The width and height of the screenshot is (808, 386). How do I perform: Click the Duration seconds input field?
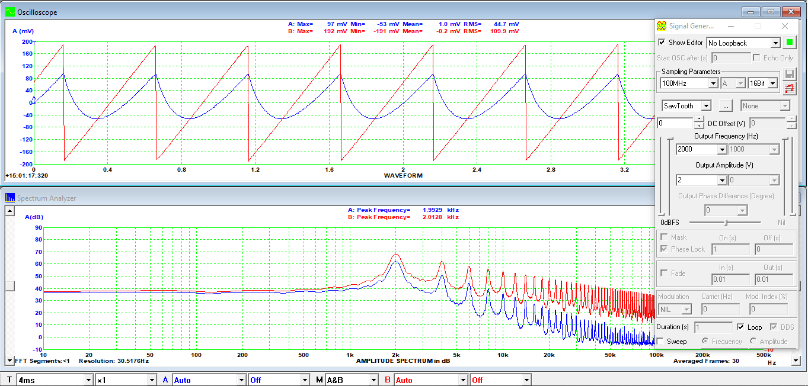[x=714, y=327]
